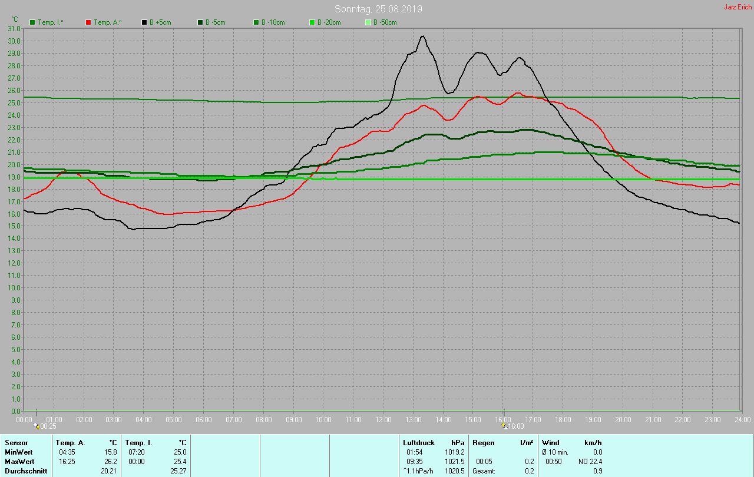Click the event marker icon at 00:25
The width and height of the screenshot is (754, 477).
pos(37,425)
